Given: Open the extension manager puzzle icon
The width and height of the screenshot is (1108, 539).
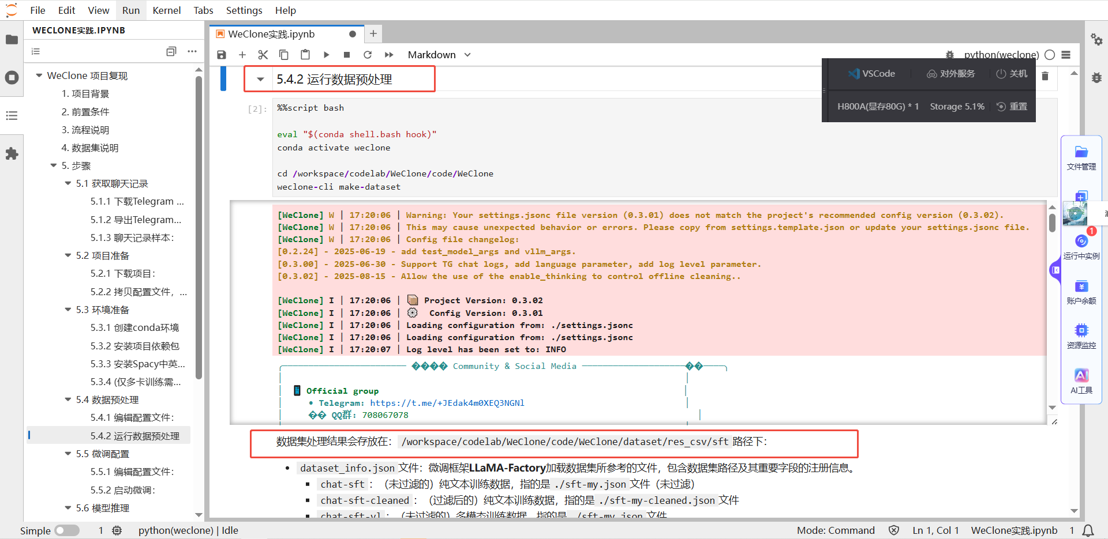Looking at the screenshot, I should click(12, 154).
